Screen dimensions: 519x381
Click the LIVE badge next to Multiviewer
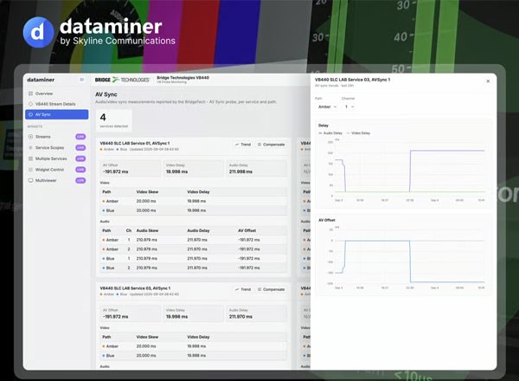(80, 180)
